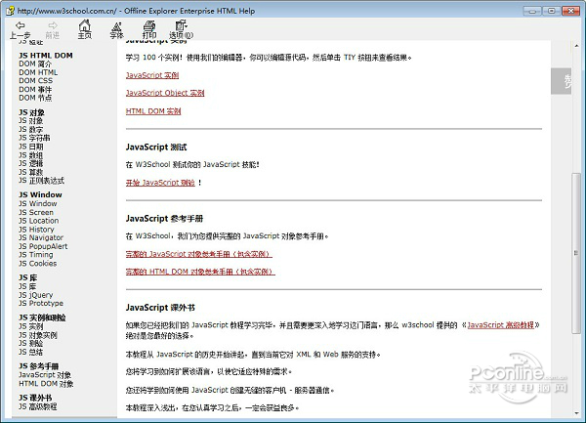Open 完整的 HTML DOM 对象参考手册 link

200,272
